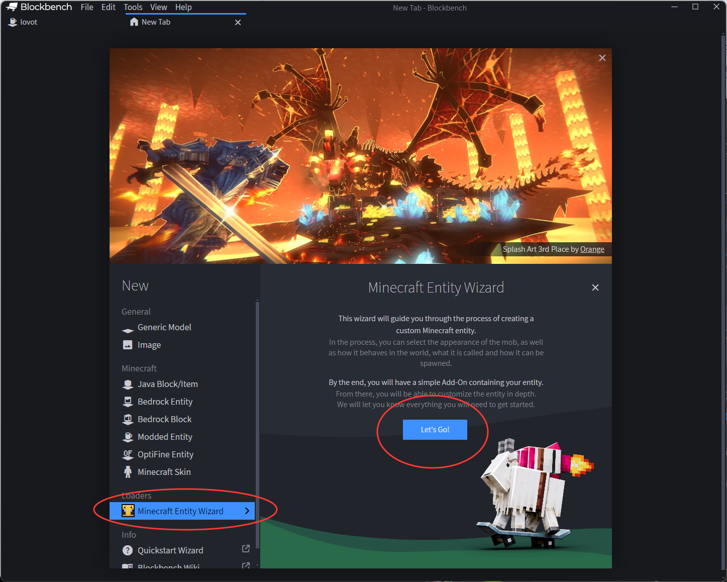Click the home icon on New Tab
Screen dimensions: 727x582
click(x=134, y=22)
